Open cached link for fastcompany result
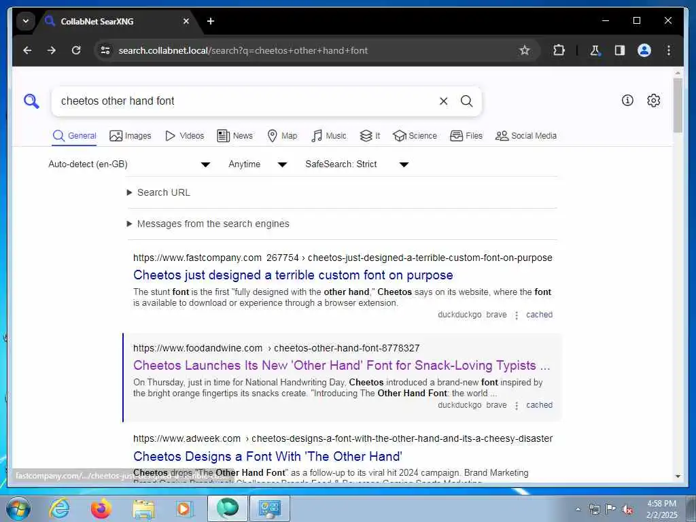 pos(539,315)
